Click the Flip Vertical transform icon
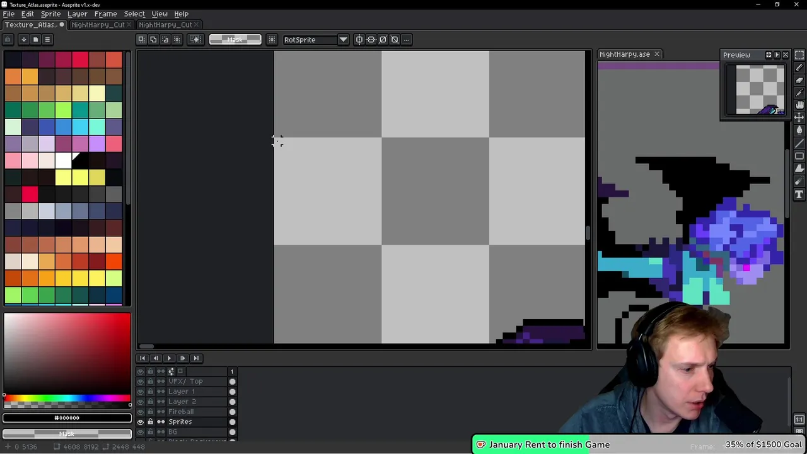The width and height of the screenshot is (807, 454). pyautogui.click(x=371, y=40)
